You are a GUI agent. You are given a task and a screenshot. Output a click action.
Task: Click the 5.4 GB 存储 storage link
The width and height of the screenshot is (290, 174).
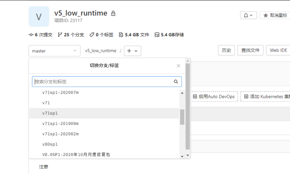169,35
